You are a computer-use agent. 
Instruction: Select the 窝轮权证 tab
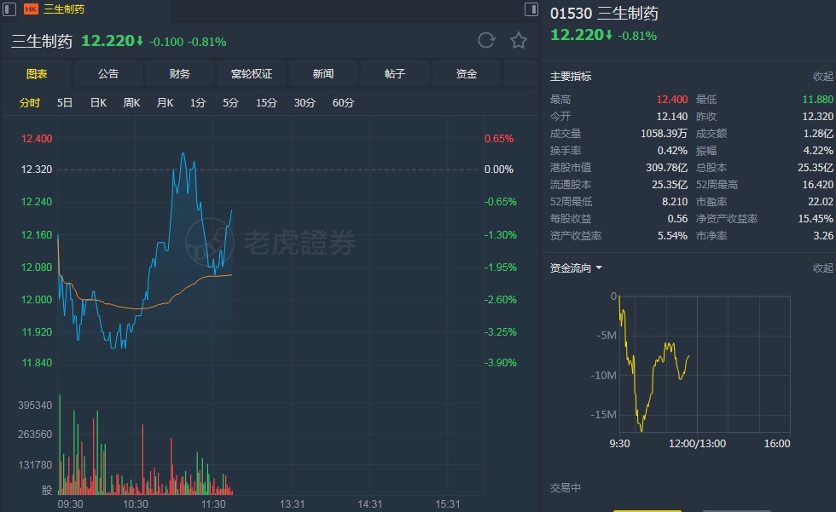(252, 74)
